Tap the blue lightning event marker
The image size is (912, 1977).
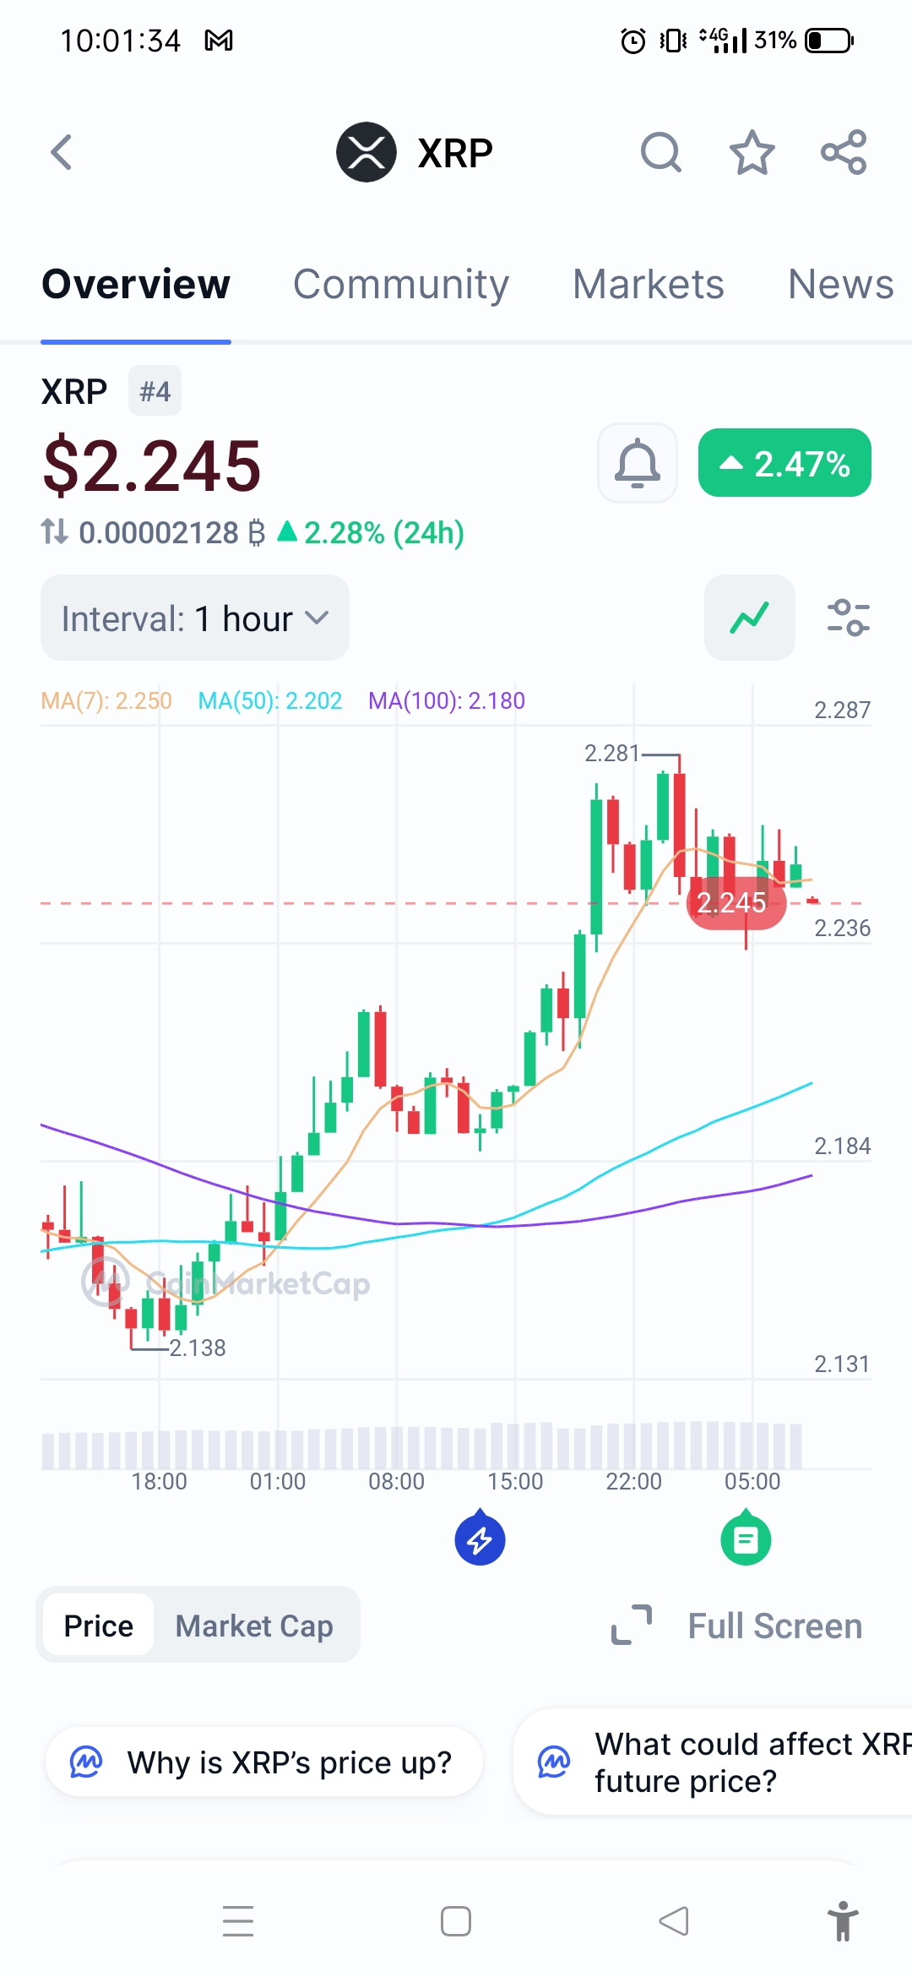coord(480,1539)
